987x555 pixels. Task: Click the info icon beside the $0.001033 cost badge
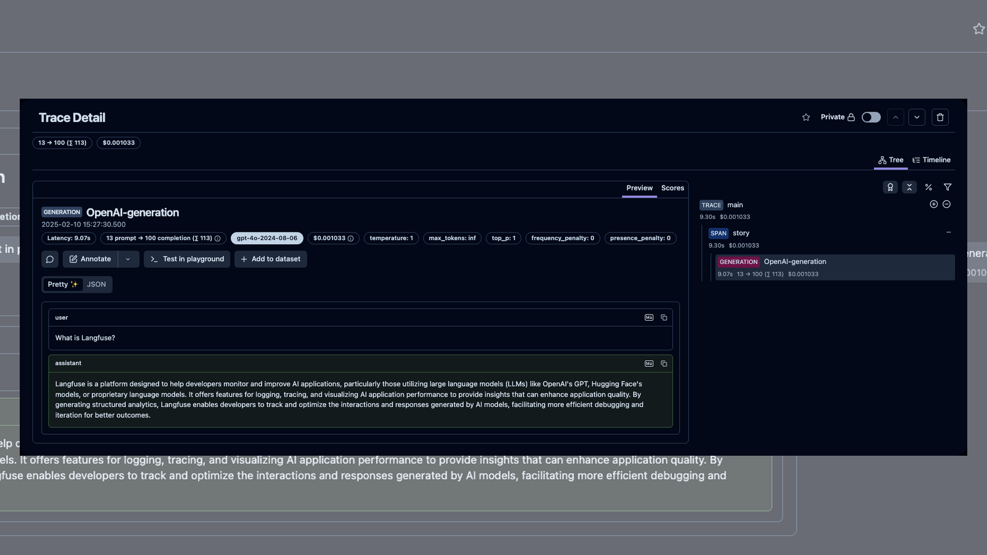point(350,239)
